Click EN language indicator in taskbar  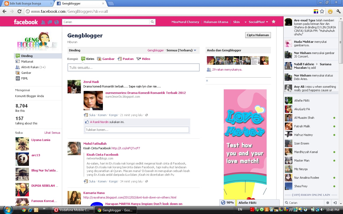click(x=240, y=210)
